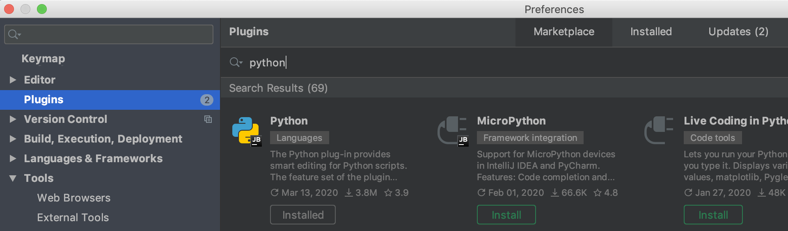Click the Live Coding plugin plug icon
The height and width of the screenshot is (231, 788).
pyautogui.click(x=659, y=131)
